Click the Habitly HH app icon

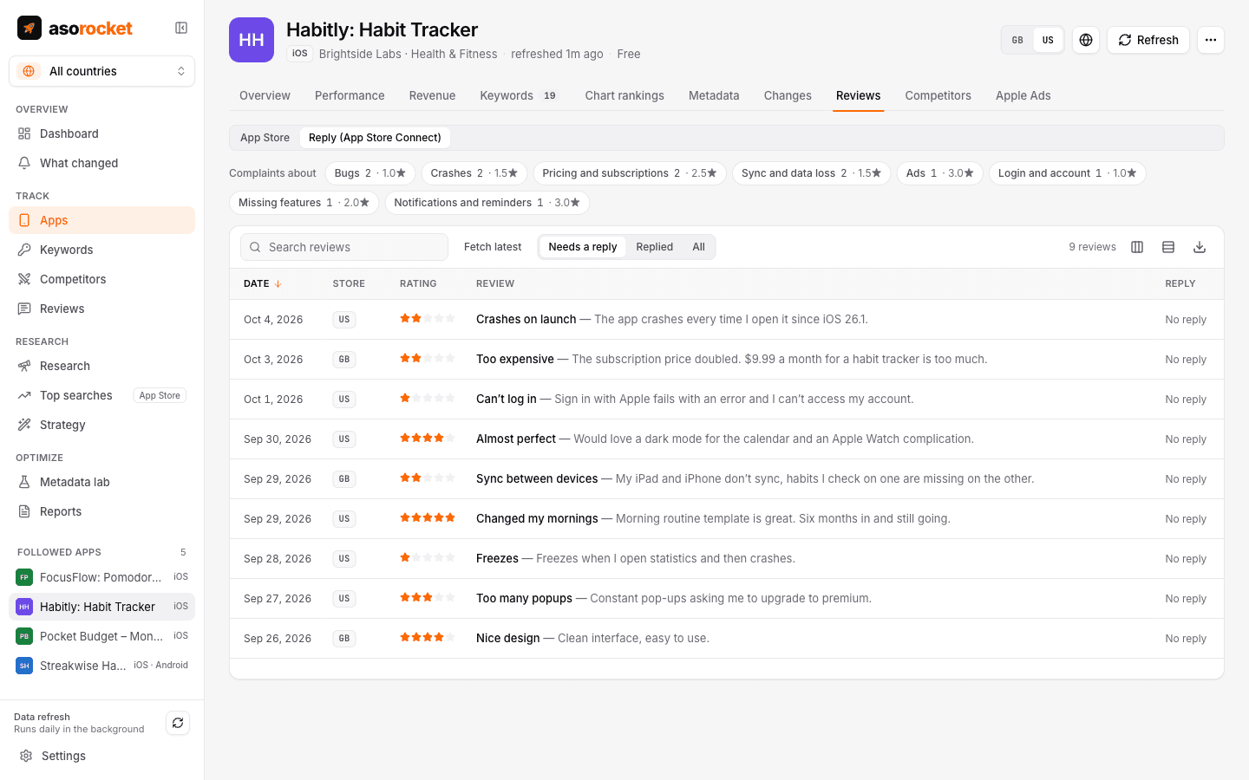[252, 40]
